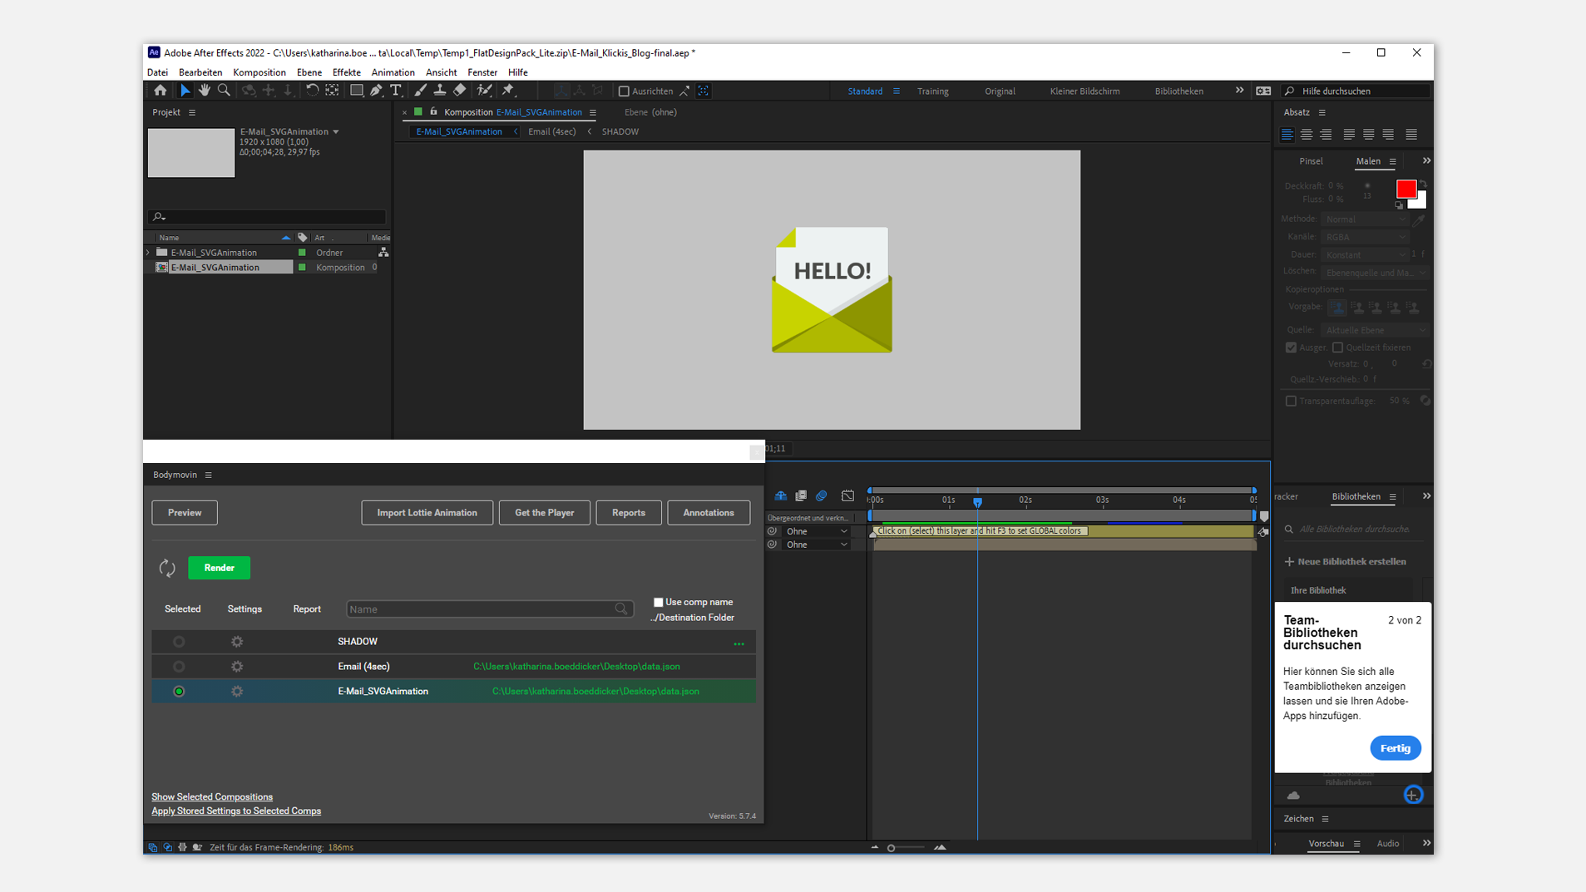Click the add library plus icon

click(1412, 795)
